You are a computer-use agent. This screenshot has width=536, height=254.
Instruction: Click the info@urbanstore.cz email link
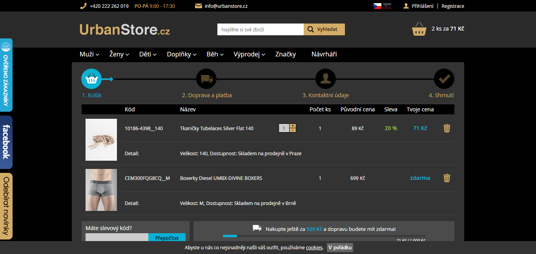pyautogui.click(x=226, y=6)
